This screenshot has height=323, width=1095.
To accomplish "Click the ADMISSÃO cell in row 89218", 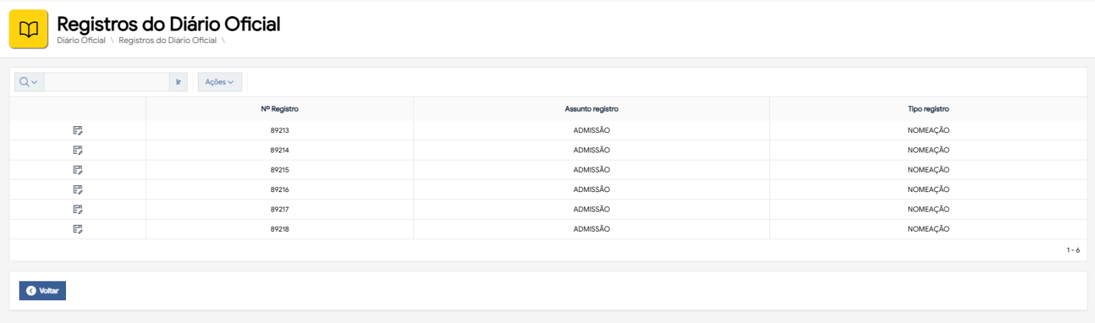I will (591, 229).
